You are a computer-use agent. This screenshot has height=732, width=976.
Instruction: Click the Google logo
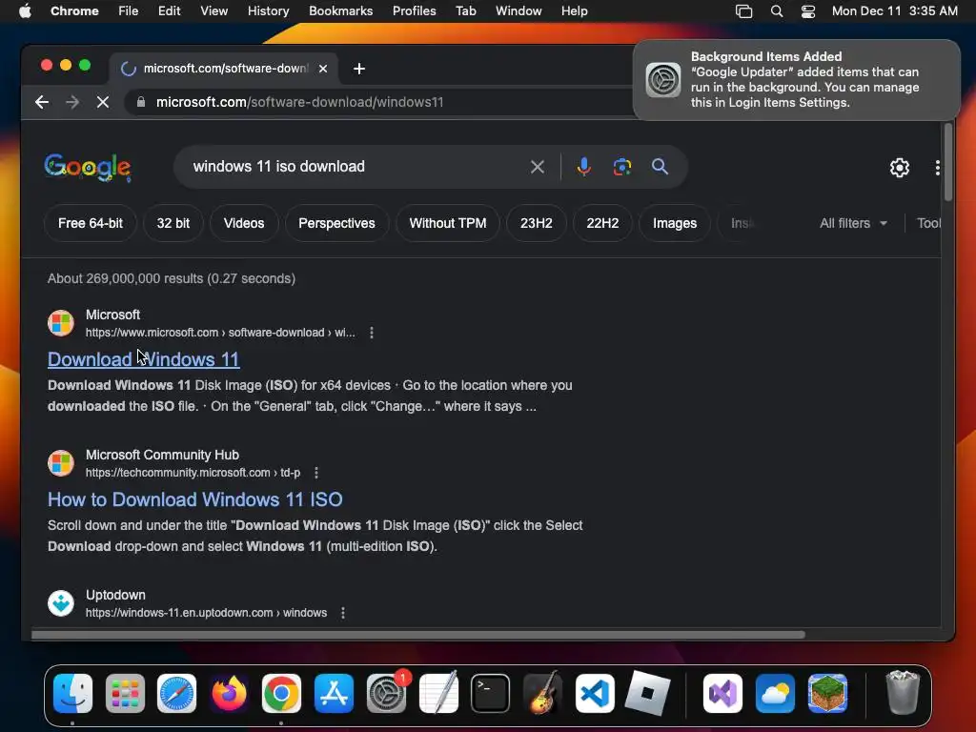click(x=88, y=167)
